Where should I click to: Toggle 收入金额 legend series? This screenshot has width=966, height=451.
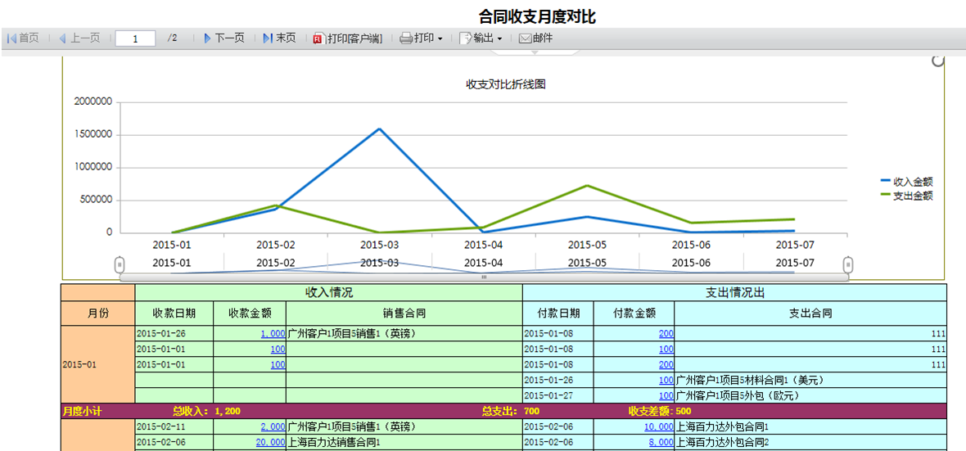pyautogui.click(x=906, y=182)
